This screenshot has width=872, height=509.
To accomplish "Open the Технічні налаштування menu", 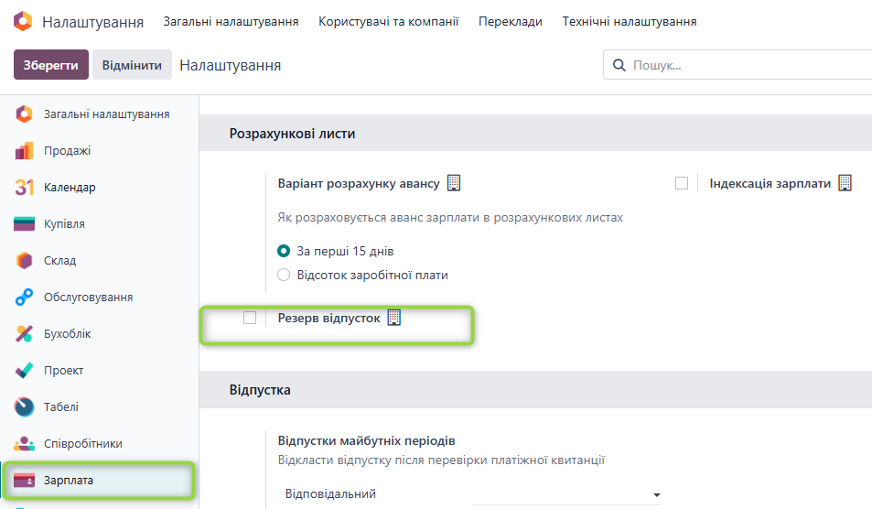I will click(x=629, y=22).
